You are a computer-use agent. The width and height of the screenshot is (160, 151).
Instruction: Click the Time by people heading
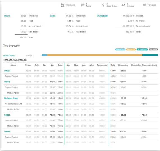(x=11, y=46)
